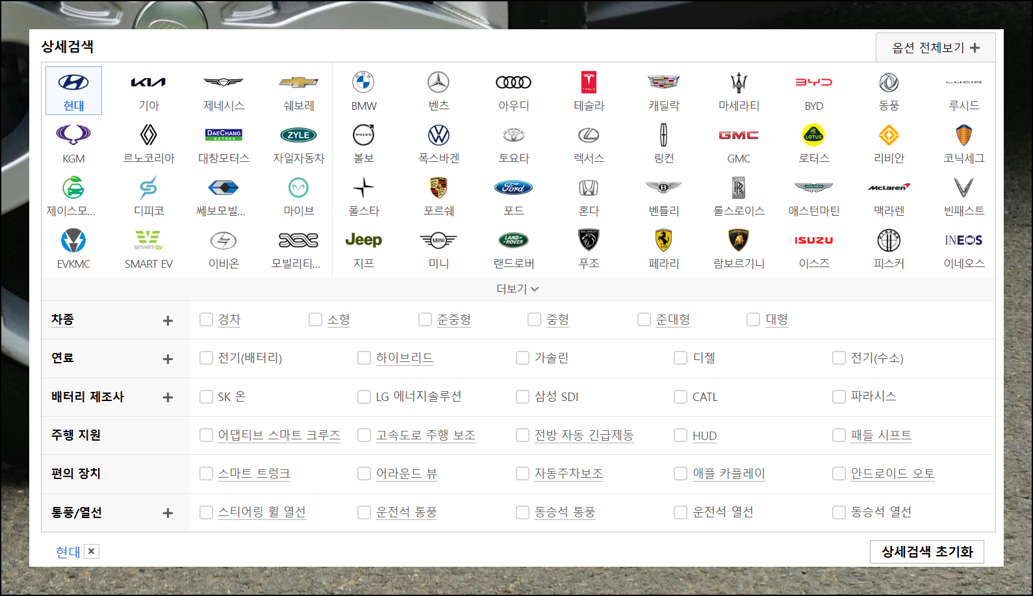1033x596 pixels.
Task: Select the Lexus (렉서스) brand logo
Action: click(x=589, y=135)
